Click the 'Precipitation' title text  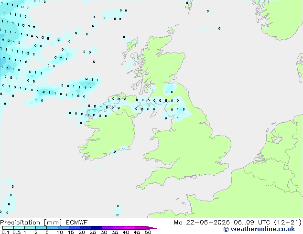pos(20,223)
